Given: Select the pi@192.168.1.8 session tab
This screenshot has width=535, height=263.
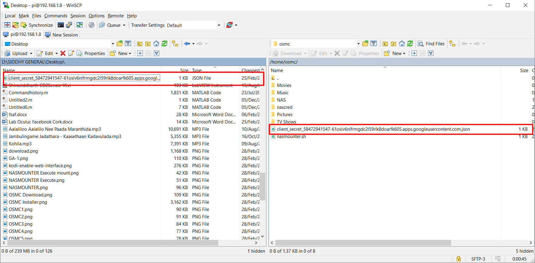Looking at the screenshot, I should (x=22, y=34).
